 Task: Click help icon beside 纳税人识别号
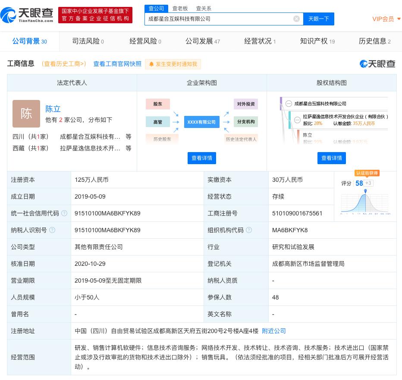[x=52, y=230]
